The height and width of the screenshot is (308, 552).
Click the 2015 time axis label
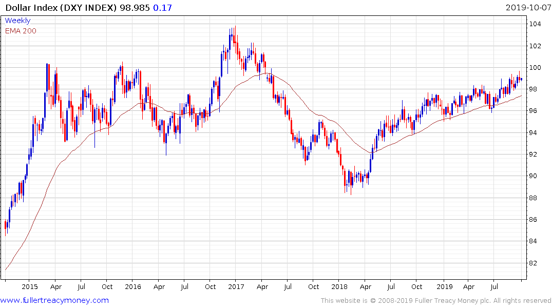(30, 286)
